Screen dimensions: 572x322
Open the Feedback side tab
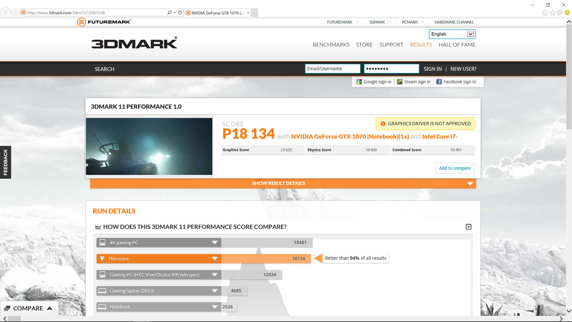pos(6,162)
